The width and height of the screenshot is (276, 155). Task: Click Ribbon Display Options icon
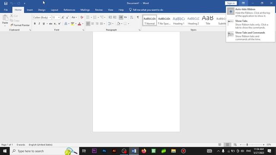tap(243, 3)
